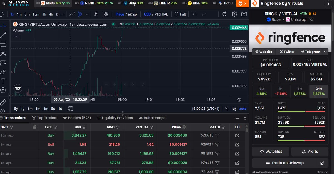Open chart style dropdown arrow

click(87, 14)
